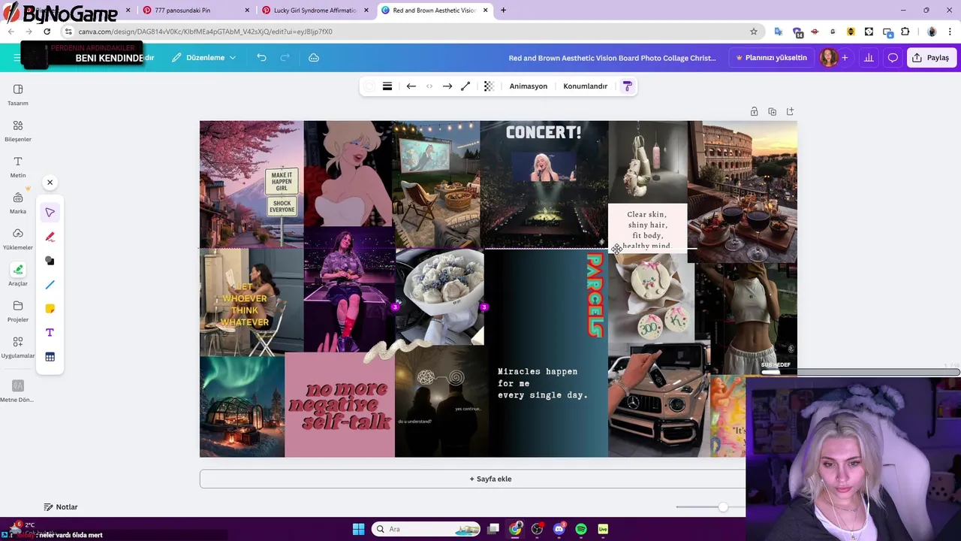961x541 pixels.
Task: Click Planınızı yükseltin upgrade button
Action: point(772,58)
